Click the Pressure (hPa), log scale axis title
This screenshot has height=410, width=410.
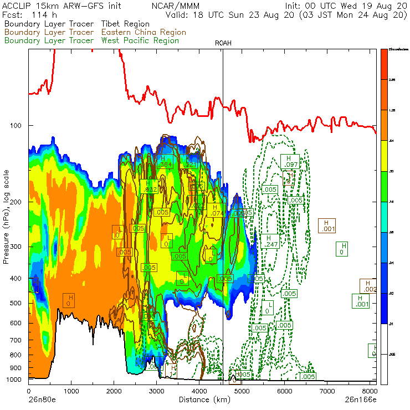6,217
